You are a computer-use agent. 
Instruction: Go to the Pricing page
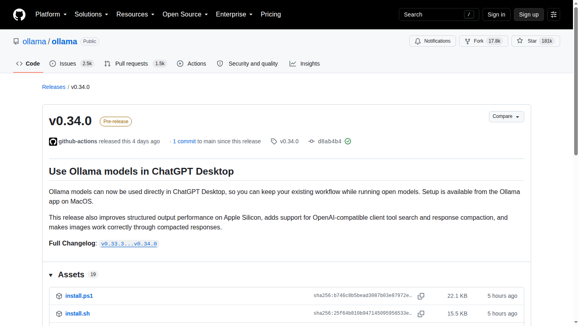click(x=271, y=14)
